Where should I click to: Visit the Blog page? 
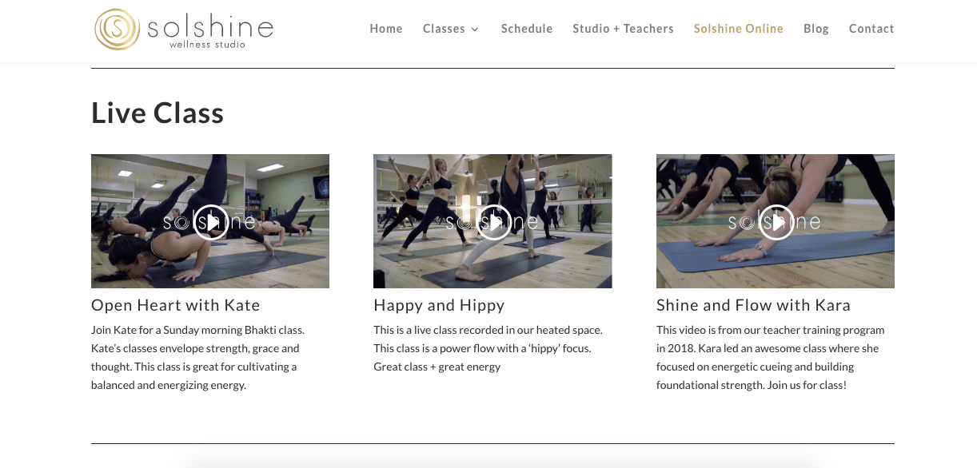tap(816, 29)
